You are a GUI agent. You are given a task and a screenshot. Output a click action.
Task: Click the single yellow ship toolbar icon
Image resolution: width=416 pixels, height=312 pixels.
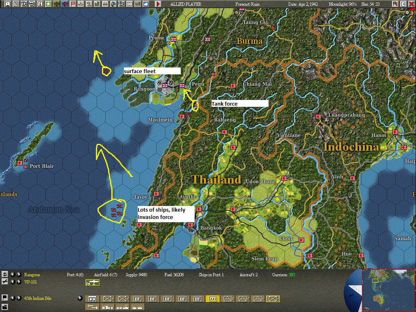click(x=81, y=4)
